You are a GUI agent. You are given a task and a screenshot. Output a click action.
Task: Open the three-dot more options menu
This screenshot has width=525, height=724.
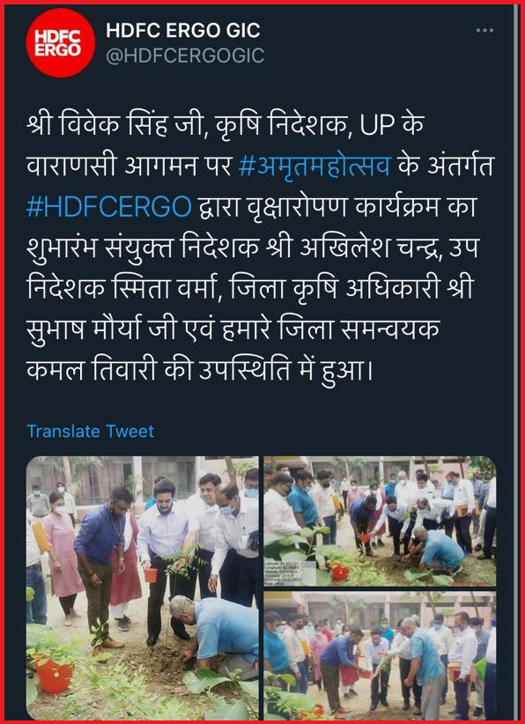[484, 31]
